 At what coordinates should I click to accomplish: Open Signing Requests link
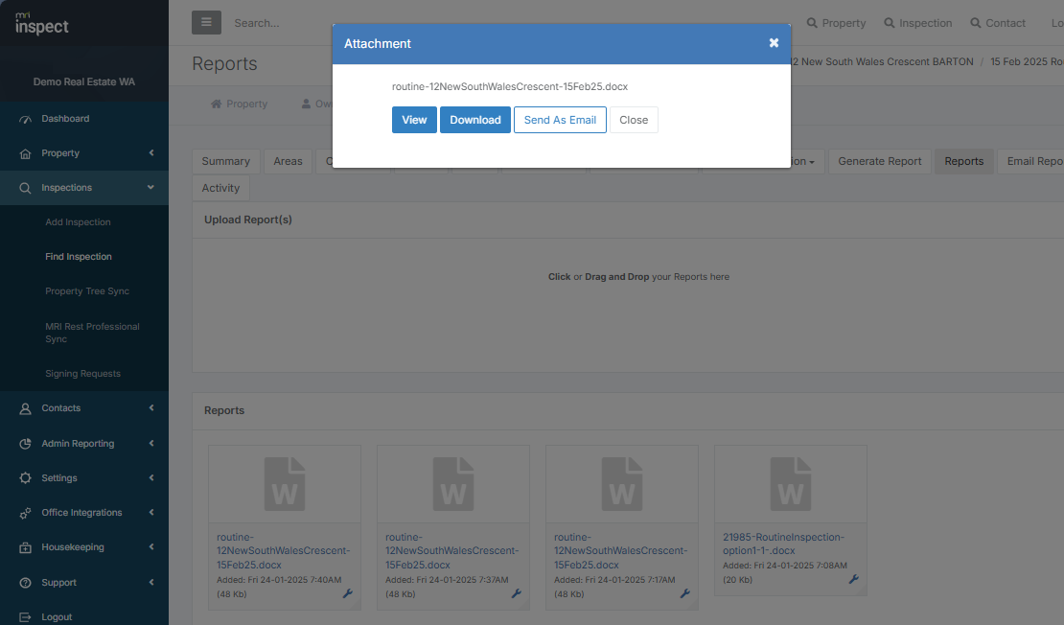click(82, 373)
